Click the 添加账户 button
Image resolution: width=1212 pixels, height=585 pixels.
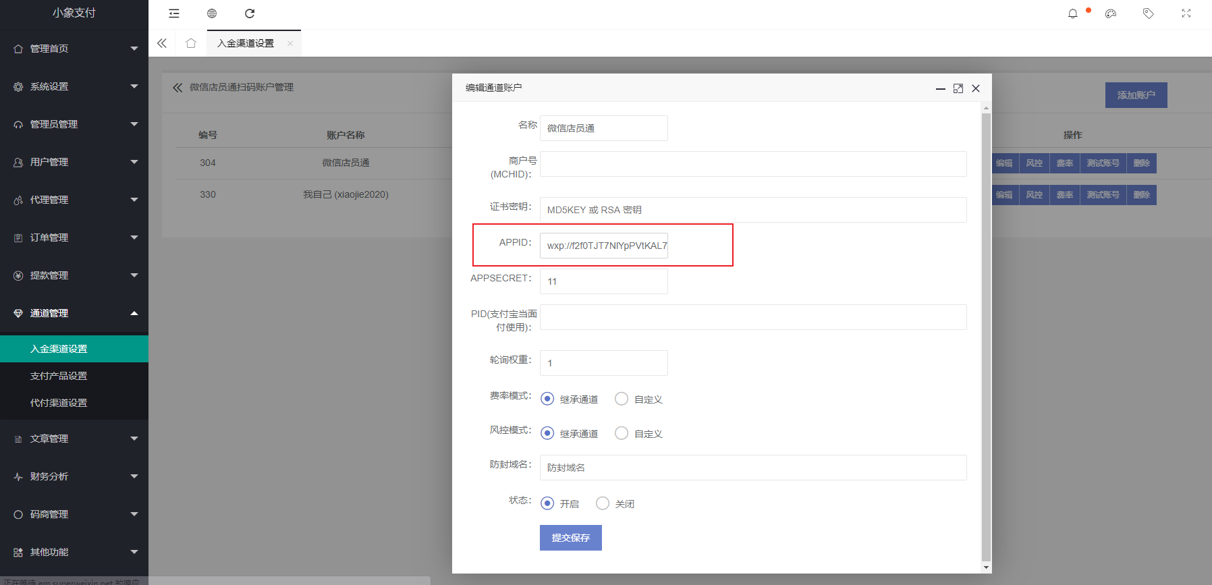pyautogui.click(x=1136, y=95)
